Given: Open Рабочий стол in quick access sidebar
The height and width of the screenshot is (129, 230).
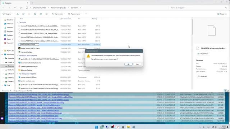Looking at the screenshot, I should (9, 24).
